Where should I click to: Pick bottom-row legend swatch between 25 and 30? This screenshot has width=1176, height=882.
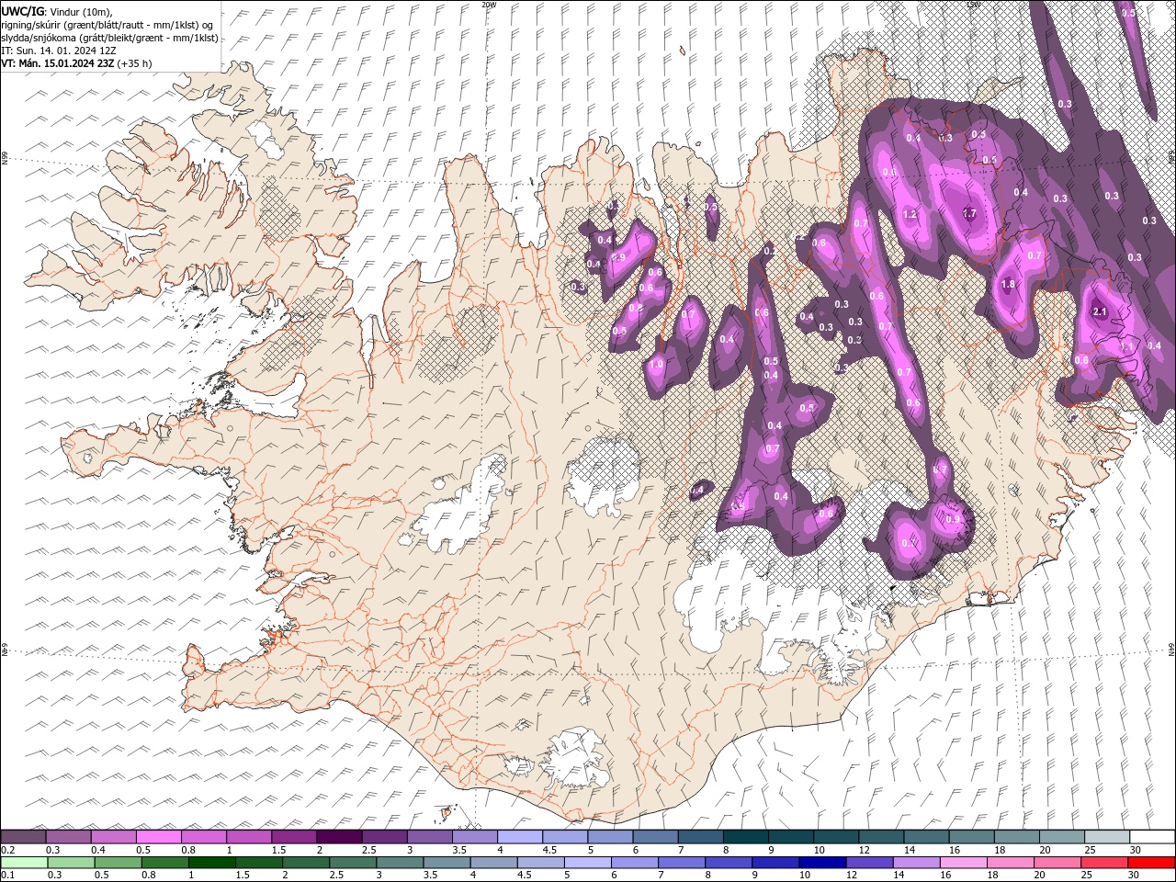point(1104,863)
